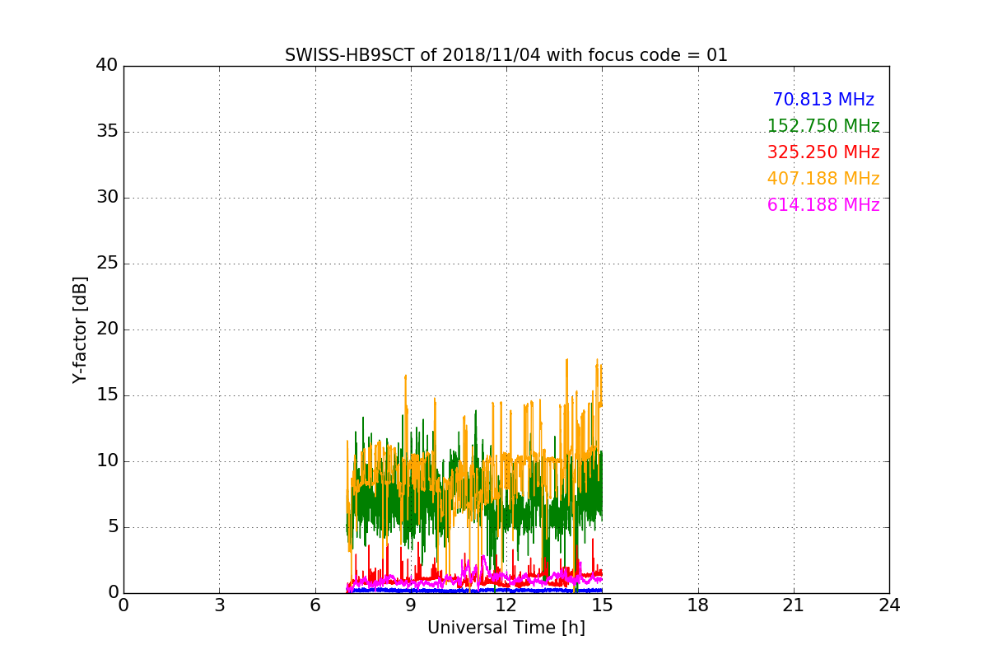Click the x-axis tick label 6

tap(315, 605)
